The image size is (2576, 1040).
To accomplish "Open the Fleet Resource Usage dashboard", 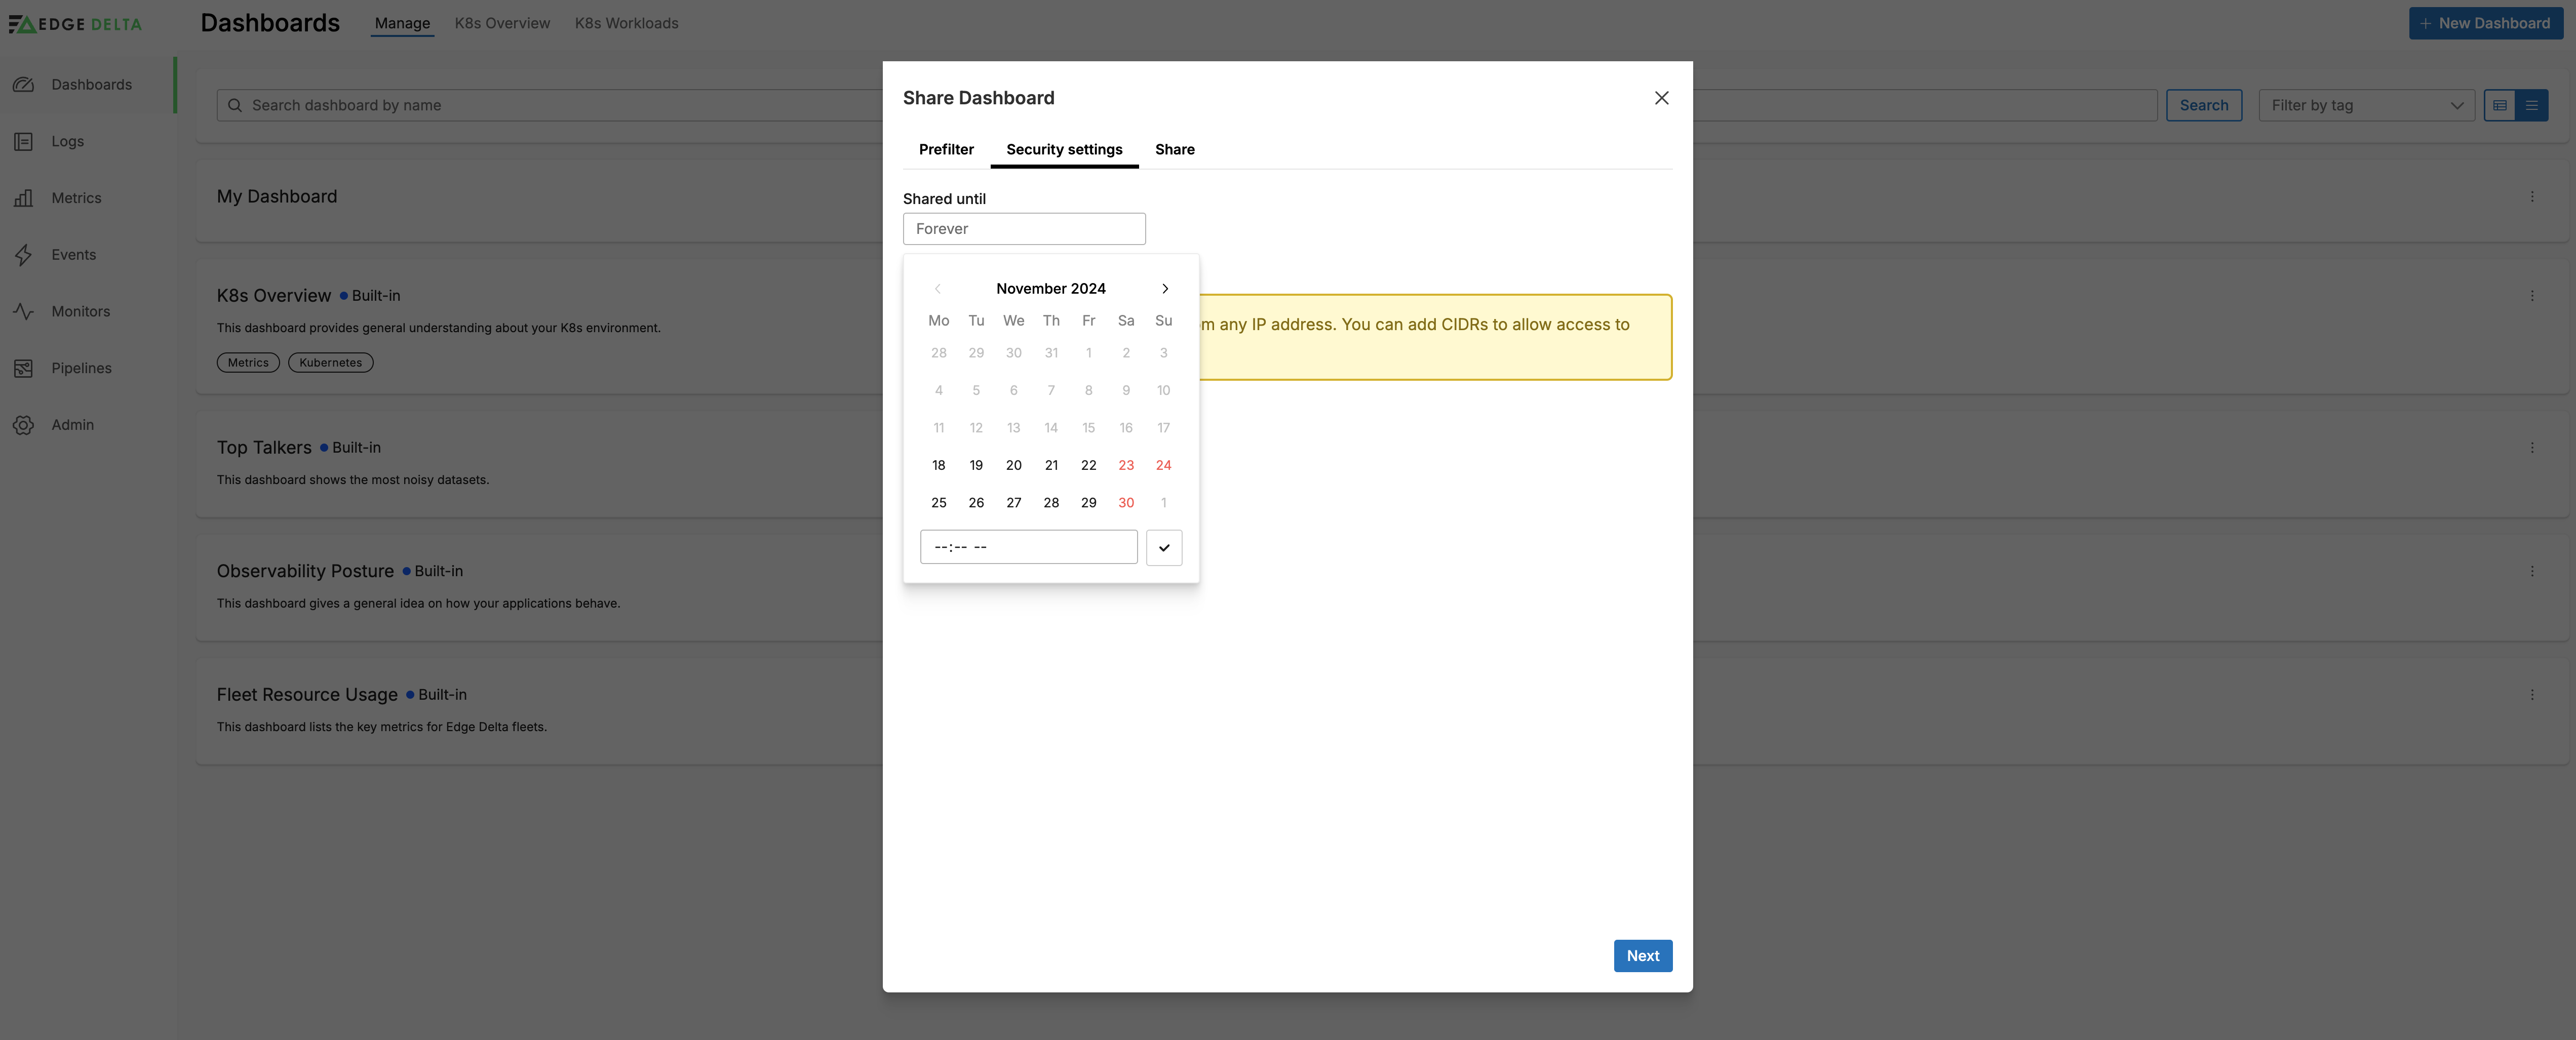I will pyautogui.click(x=307, y=695).
